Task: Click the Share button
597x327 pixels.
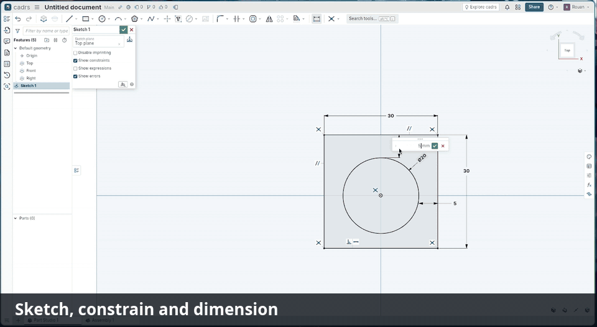Action: coord(534,7)
